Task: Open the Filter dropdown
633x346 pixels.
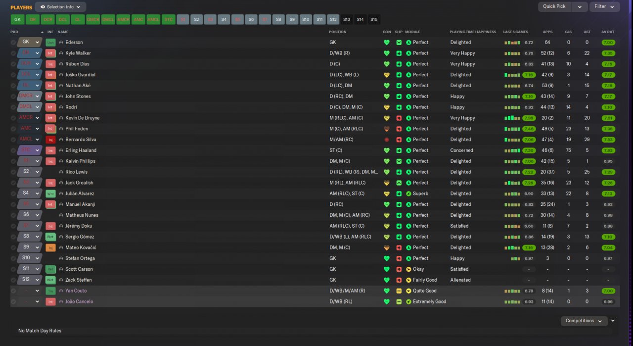Action: [604, 7]
